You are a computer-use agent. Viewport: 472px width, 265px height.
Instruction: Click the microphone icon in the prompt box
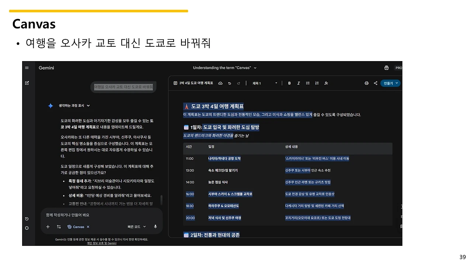pos(155,227)
